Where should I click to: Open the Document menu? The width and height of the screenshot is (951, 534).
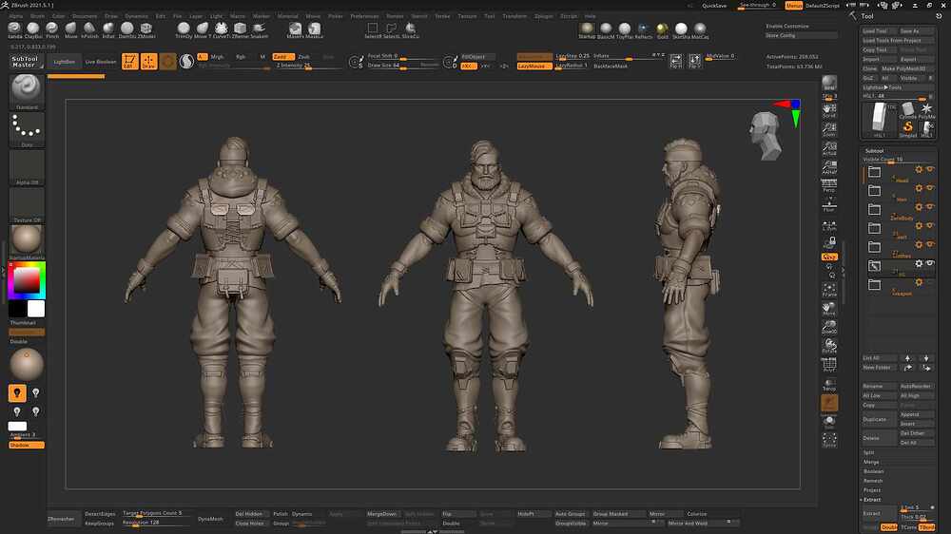click(85, 16)
